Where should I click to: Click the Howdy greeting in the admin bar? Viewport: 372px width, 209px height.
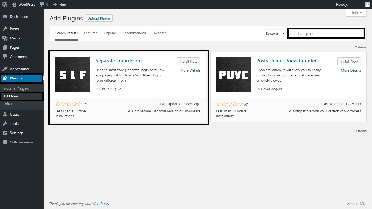342,4
